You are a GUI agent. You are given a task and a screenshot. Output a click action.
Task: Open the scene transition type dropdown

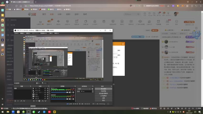84,89
